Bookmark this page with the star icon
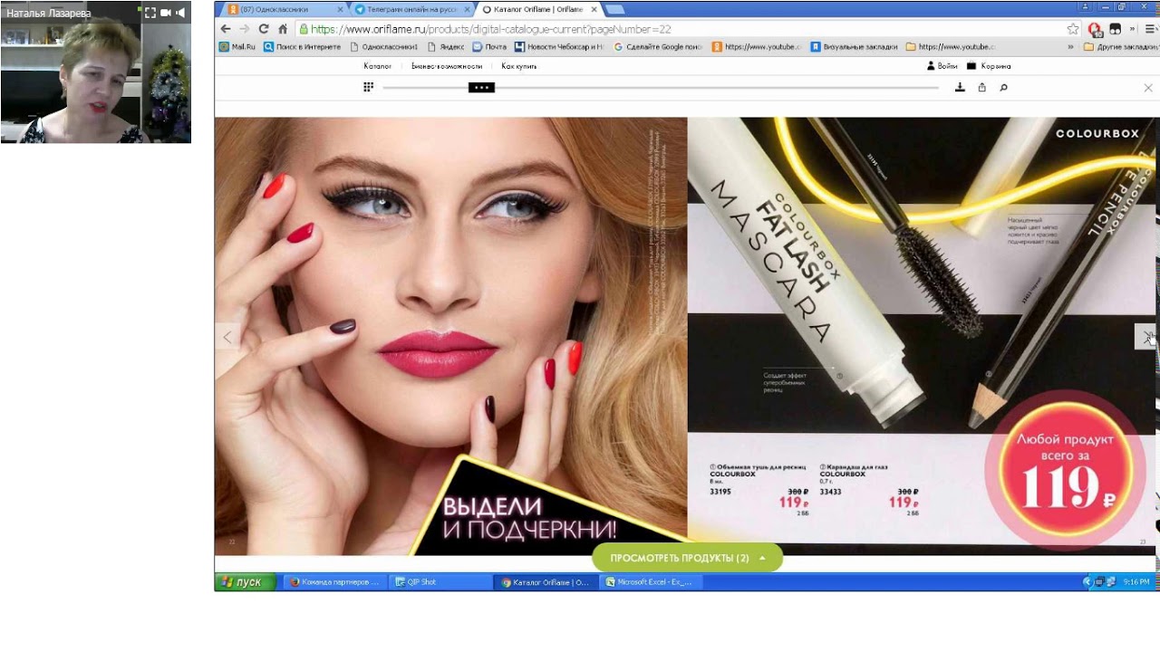1160x652 pixels. (x=1073, y=29)
